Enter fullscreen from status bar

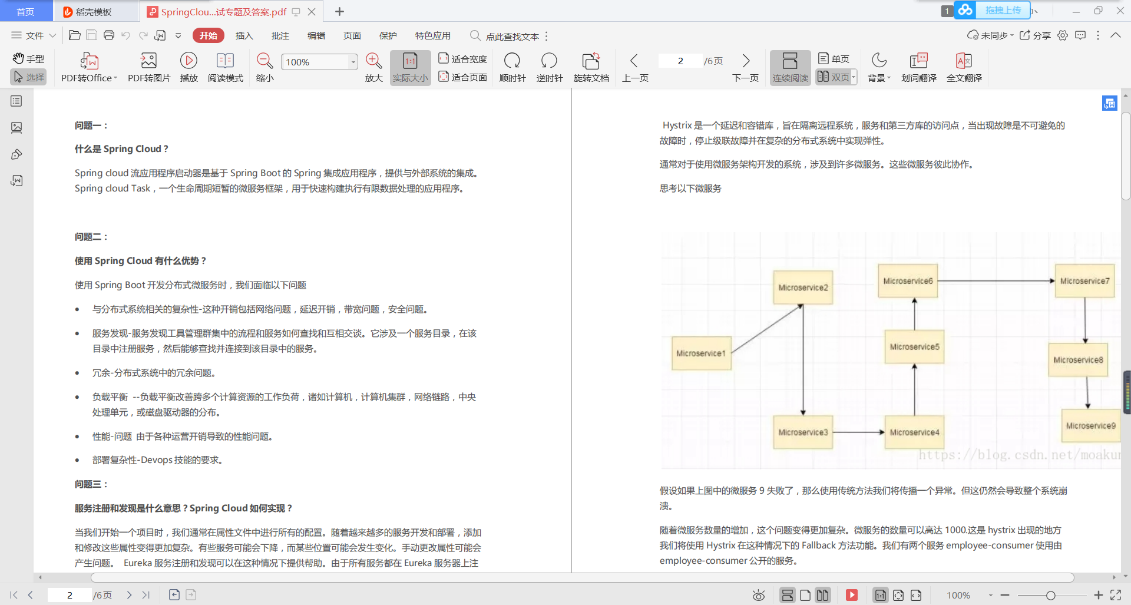[x=1116, y=595]
